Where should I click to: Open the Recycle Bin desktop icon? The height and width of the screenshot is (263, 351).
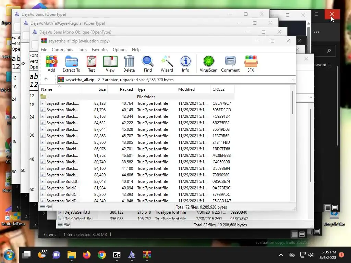coord(334,219)
